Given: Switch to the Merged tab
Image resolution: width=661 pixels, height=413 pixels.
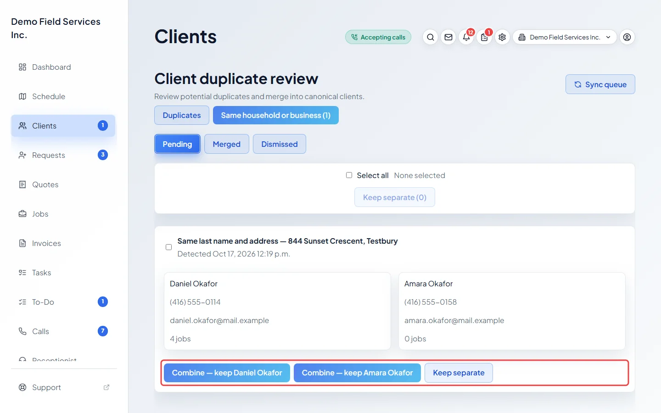Looking at the screenshot, I should 227,144.
